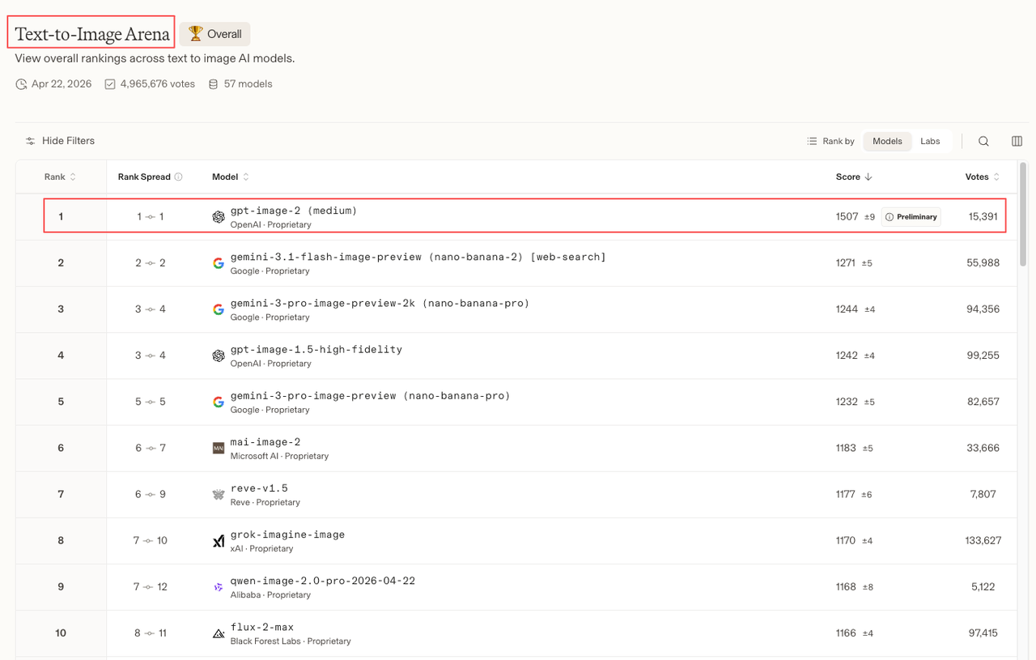Open reve-v1.5 model name
The image size is (1036, 660).
tap(259, 488)
